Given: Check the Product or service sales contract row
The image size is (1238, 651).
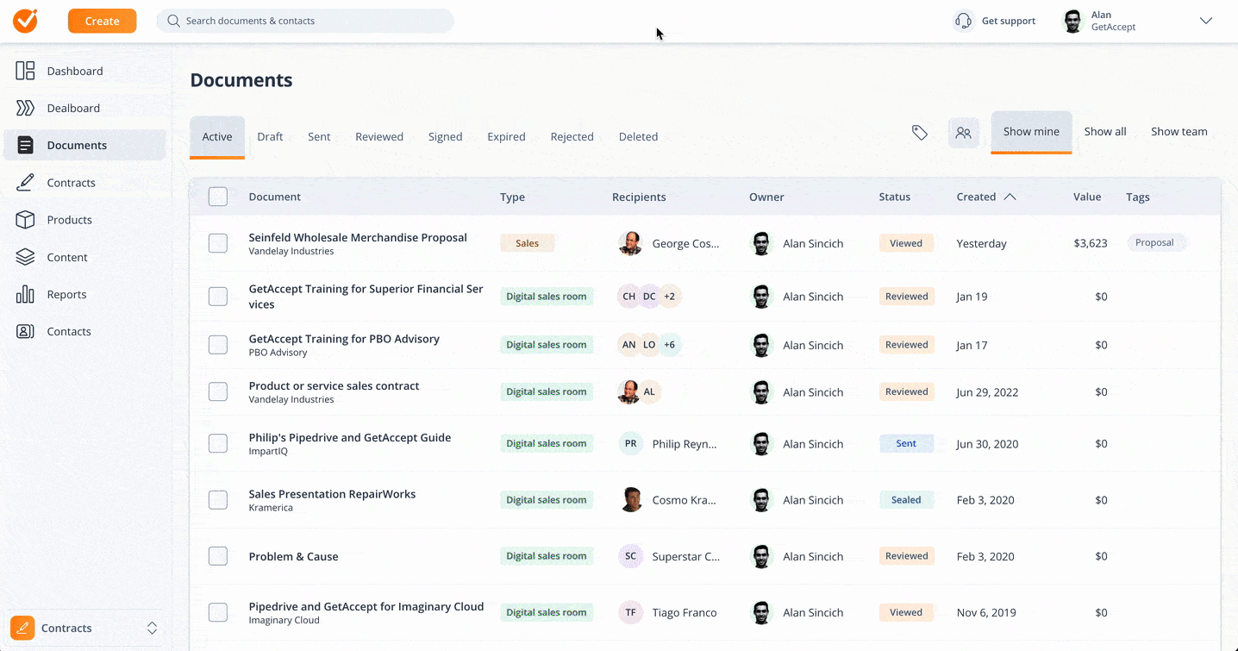Looking at the screenshot, I should 218,391.
